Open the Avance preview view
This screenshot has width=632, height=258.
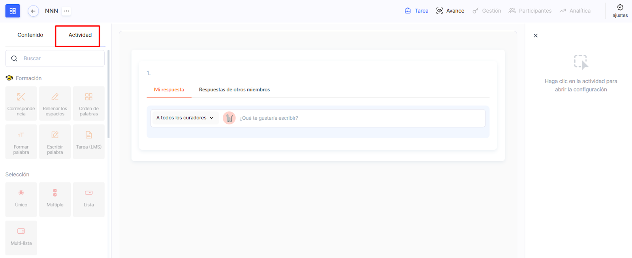point(450,11)
